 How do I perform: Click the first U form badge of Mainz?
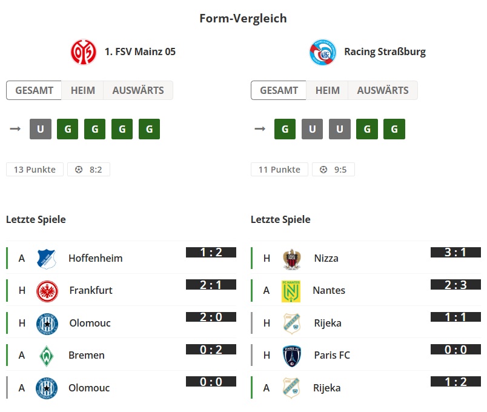[x=40, y=128]
